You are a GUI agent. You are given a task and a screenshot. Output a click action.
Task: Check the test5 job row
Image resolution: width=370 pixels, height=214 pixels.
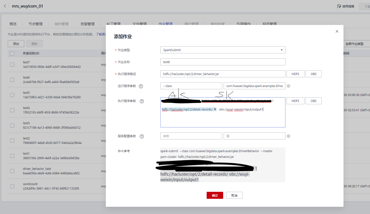(x=12, y=95)
